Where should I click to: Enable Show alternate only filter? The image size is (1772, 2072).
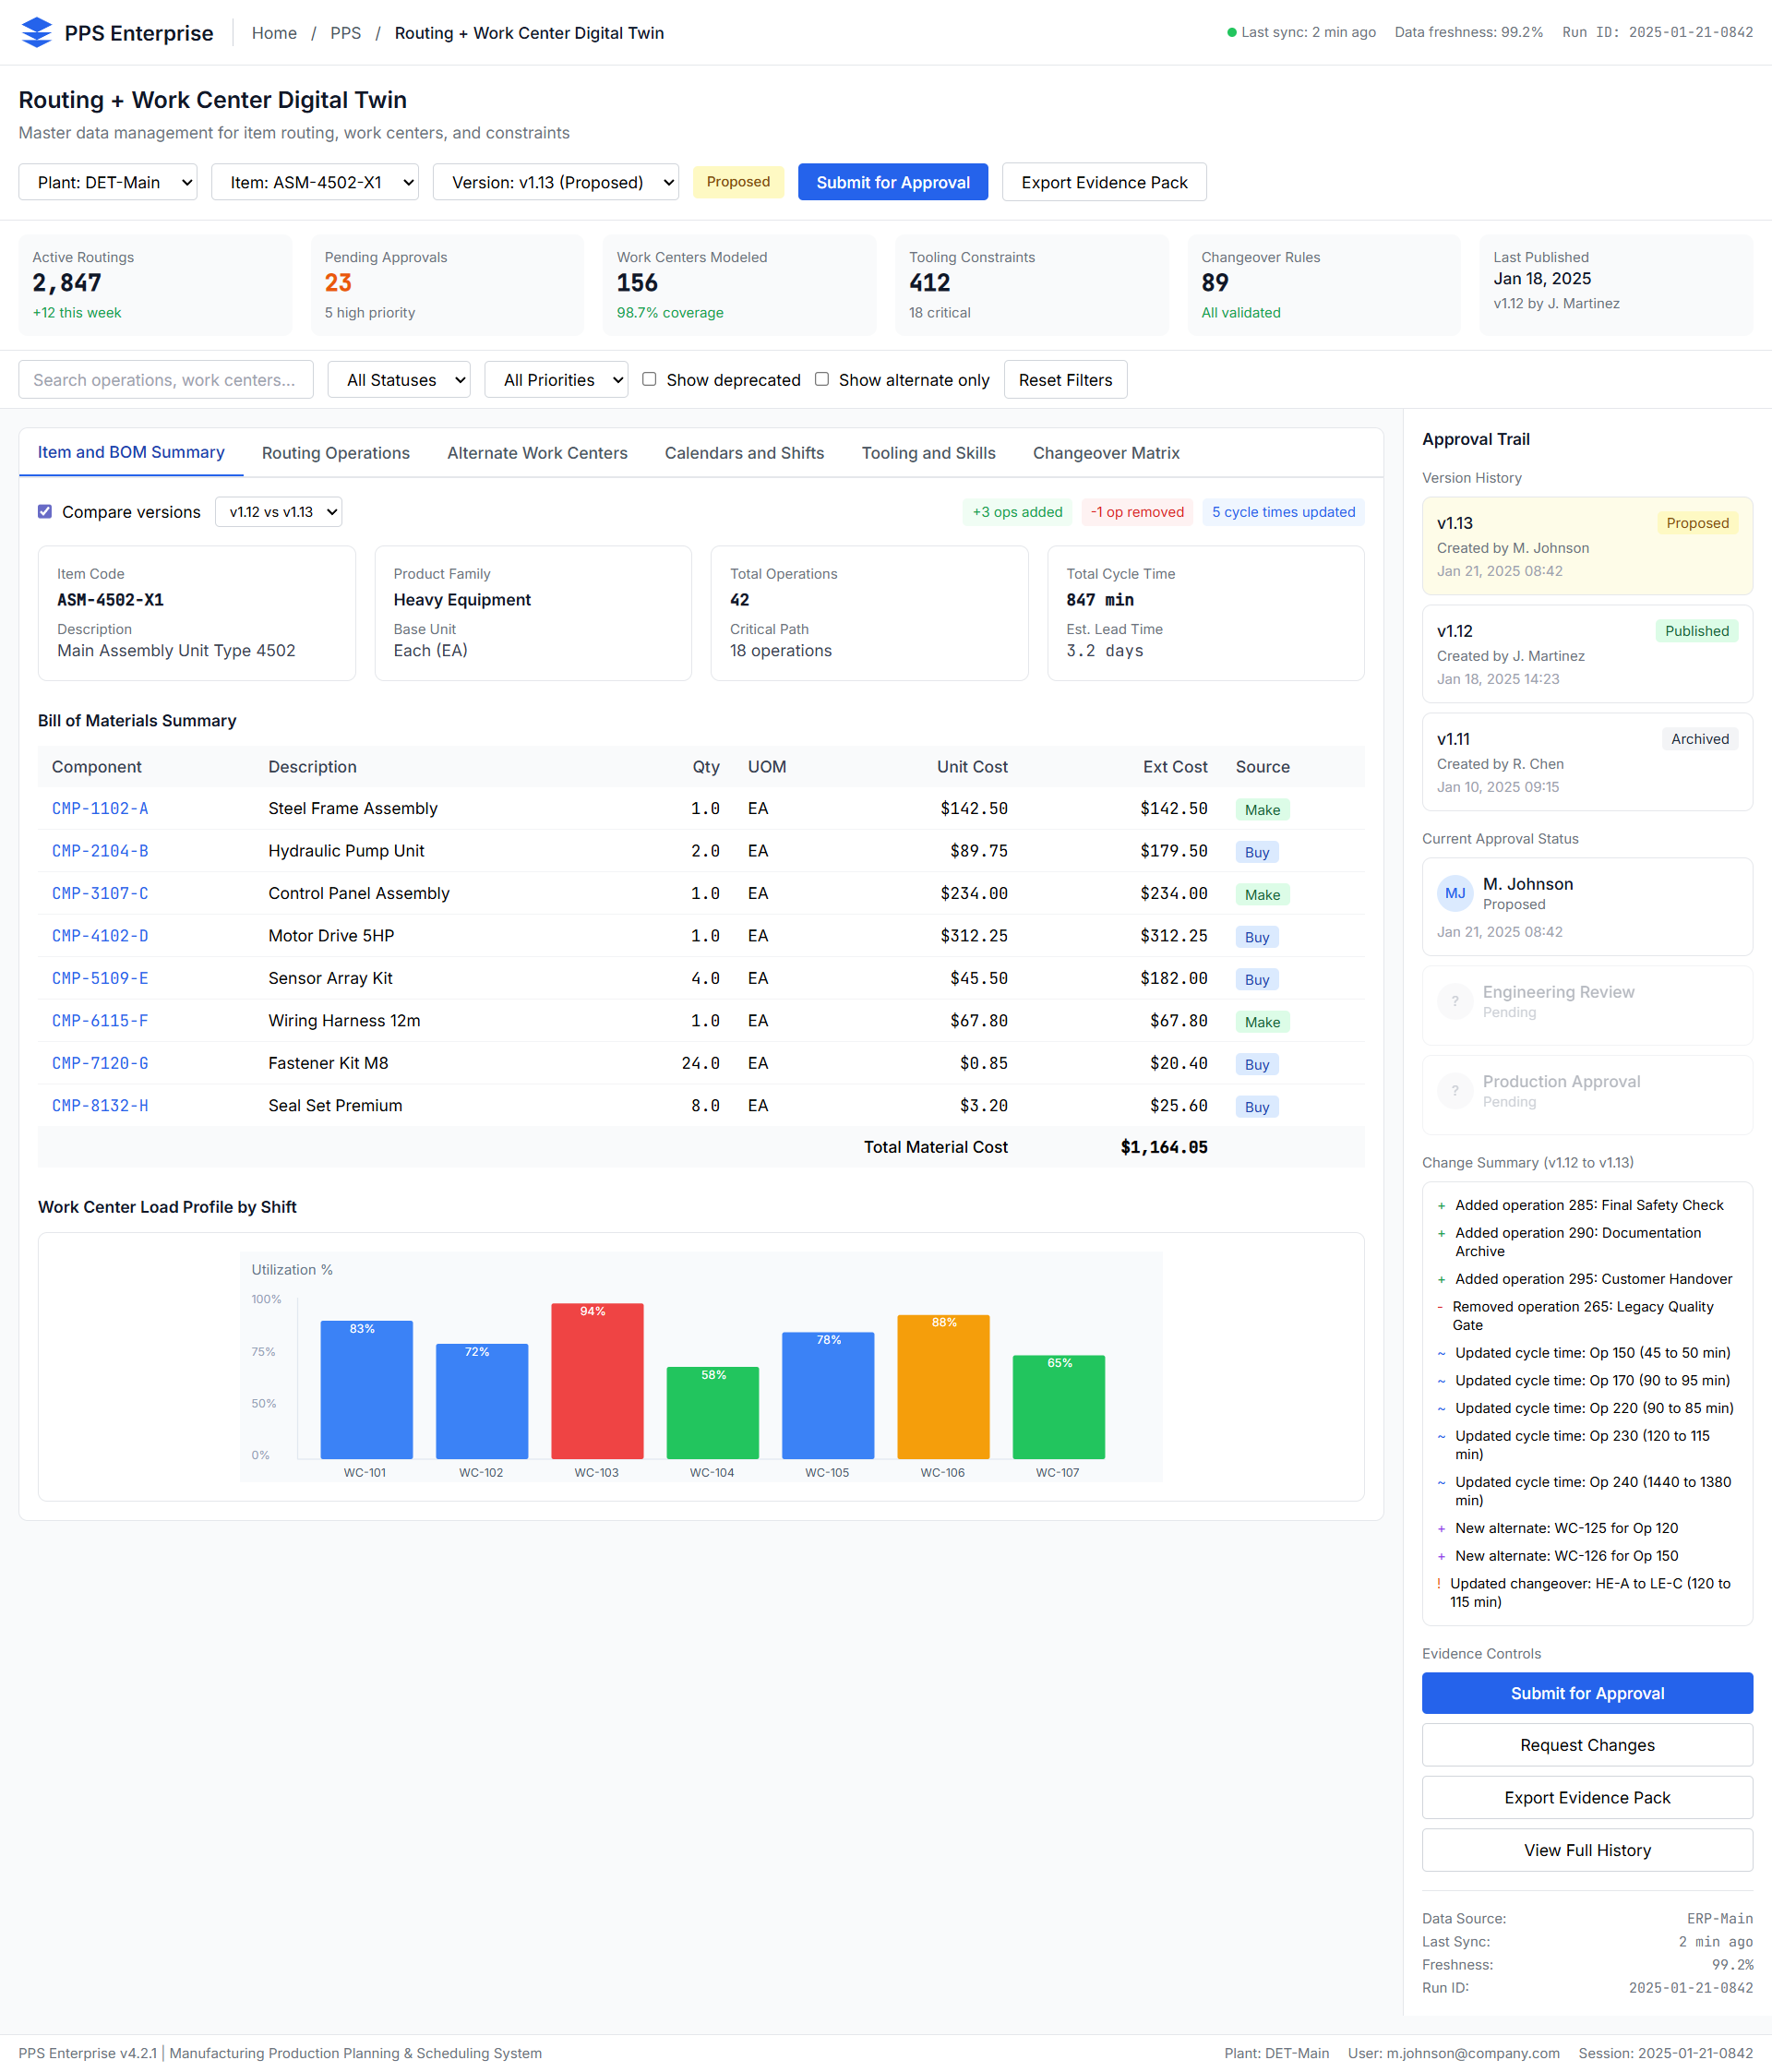click(822, 379)
